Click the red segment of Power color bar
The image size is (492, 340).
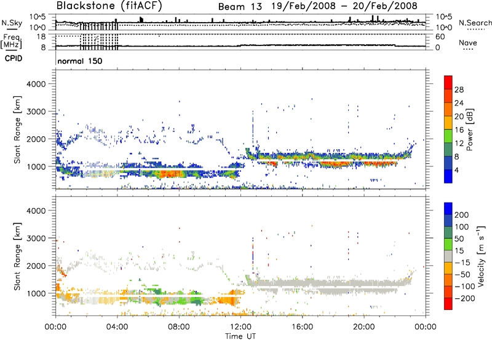pyautogui.click(x=448, y=82)
